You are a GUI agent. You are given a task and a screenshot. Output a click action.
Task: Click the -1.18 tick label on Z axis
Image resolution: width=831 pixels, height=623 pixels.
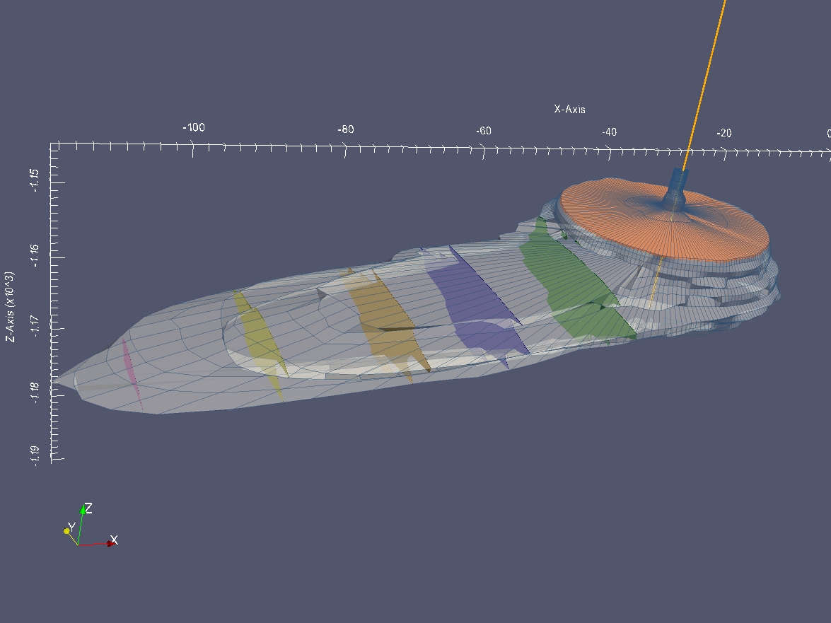point(35,392)
